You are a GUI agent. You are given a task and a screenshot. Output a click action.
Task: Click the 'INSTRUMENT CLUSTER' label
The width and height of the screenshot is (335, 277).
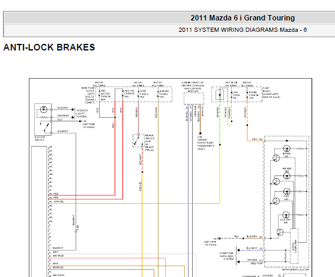click(x=295, y=270)
